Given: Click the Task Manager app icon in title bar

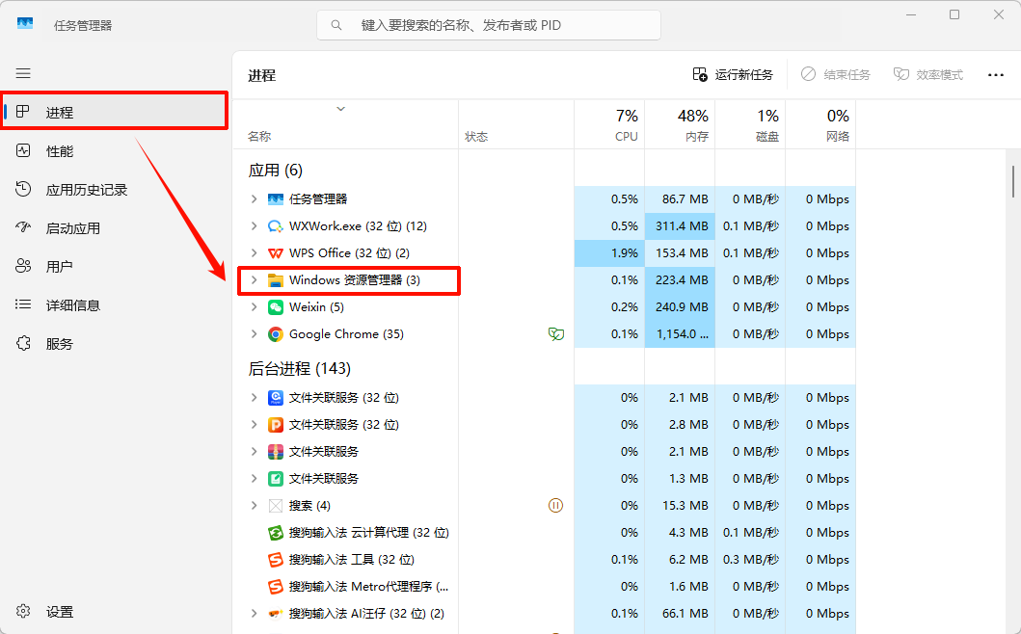Looking at the screenshot, I should [25, 24].
